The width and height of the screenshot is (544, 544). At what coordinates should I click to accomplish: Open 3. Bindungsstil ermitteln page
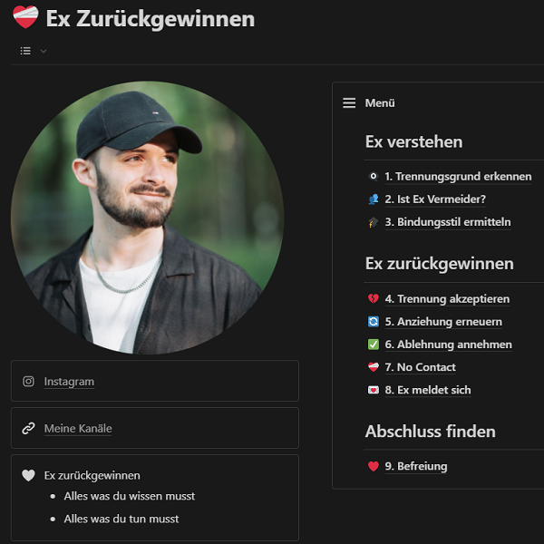[448, 222]
